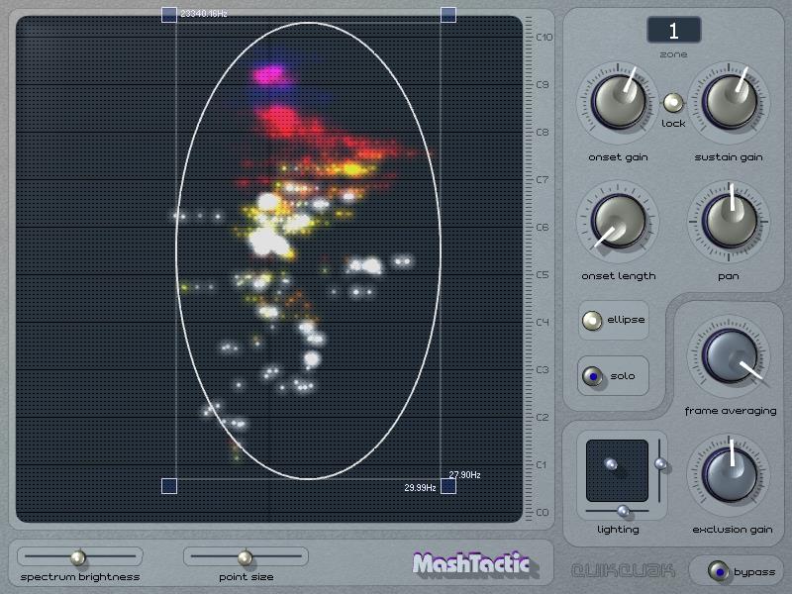792x594 pixels.
Task: Click the "lighting" label text
Action: coord(618,530)
